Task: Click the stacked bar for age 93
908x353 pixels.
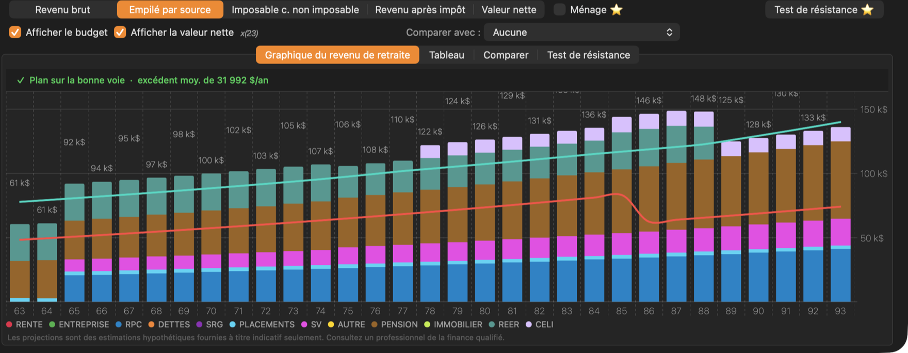Action: tap(840, 214)
